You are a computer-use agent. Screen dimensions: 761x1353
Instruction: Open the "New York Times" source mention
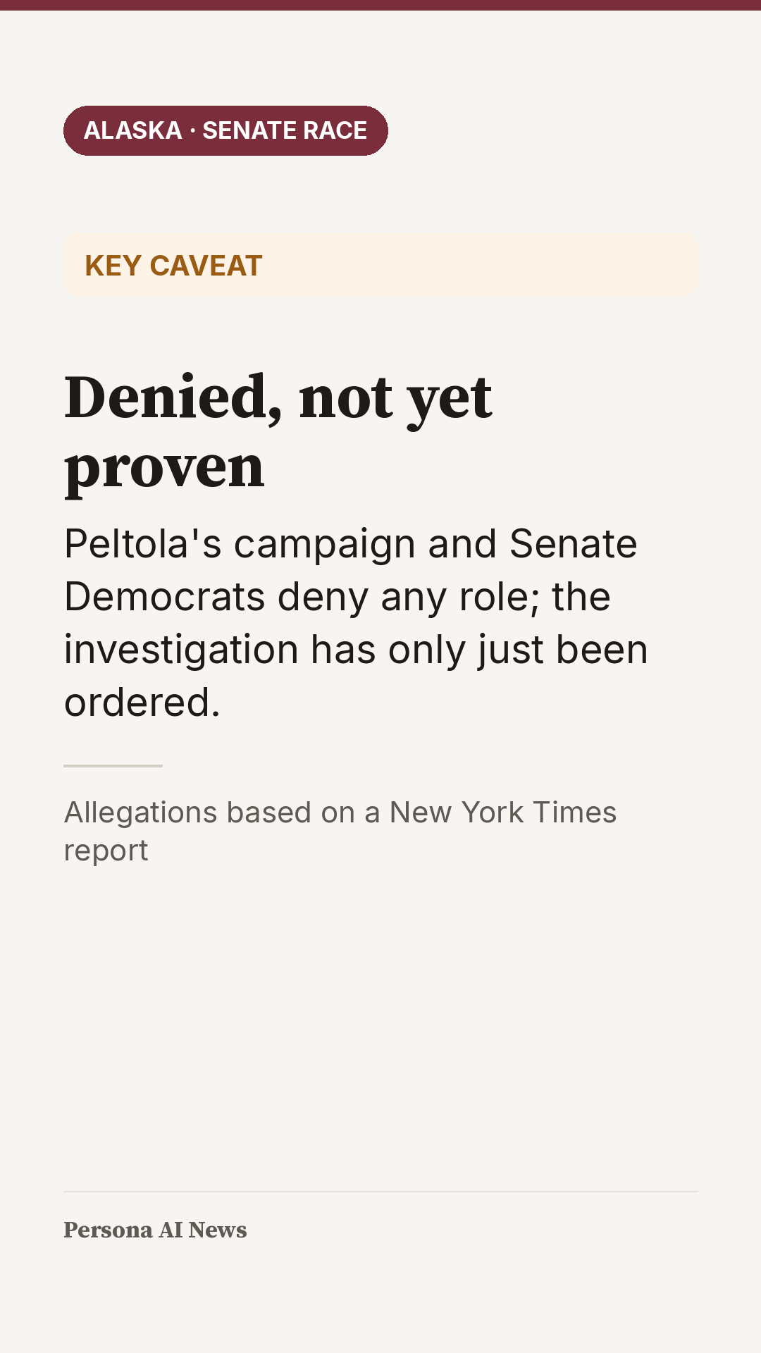click(503, 813)
